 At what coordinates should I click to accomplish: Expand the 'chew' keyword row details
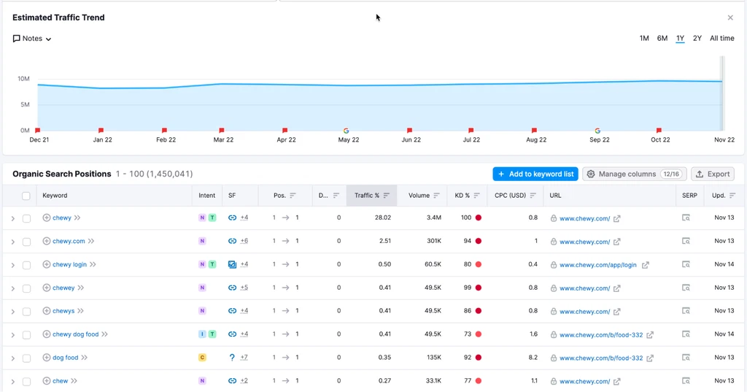click(12, 381)
